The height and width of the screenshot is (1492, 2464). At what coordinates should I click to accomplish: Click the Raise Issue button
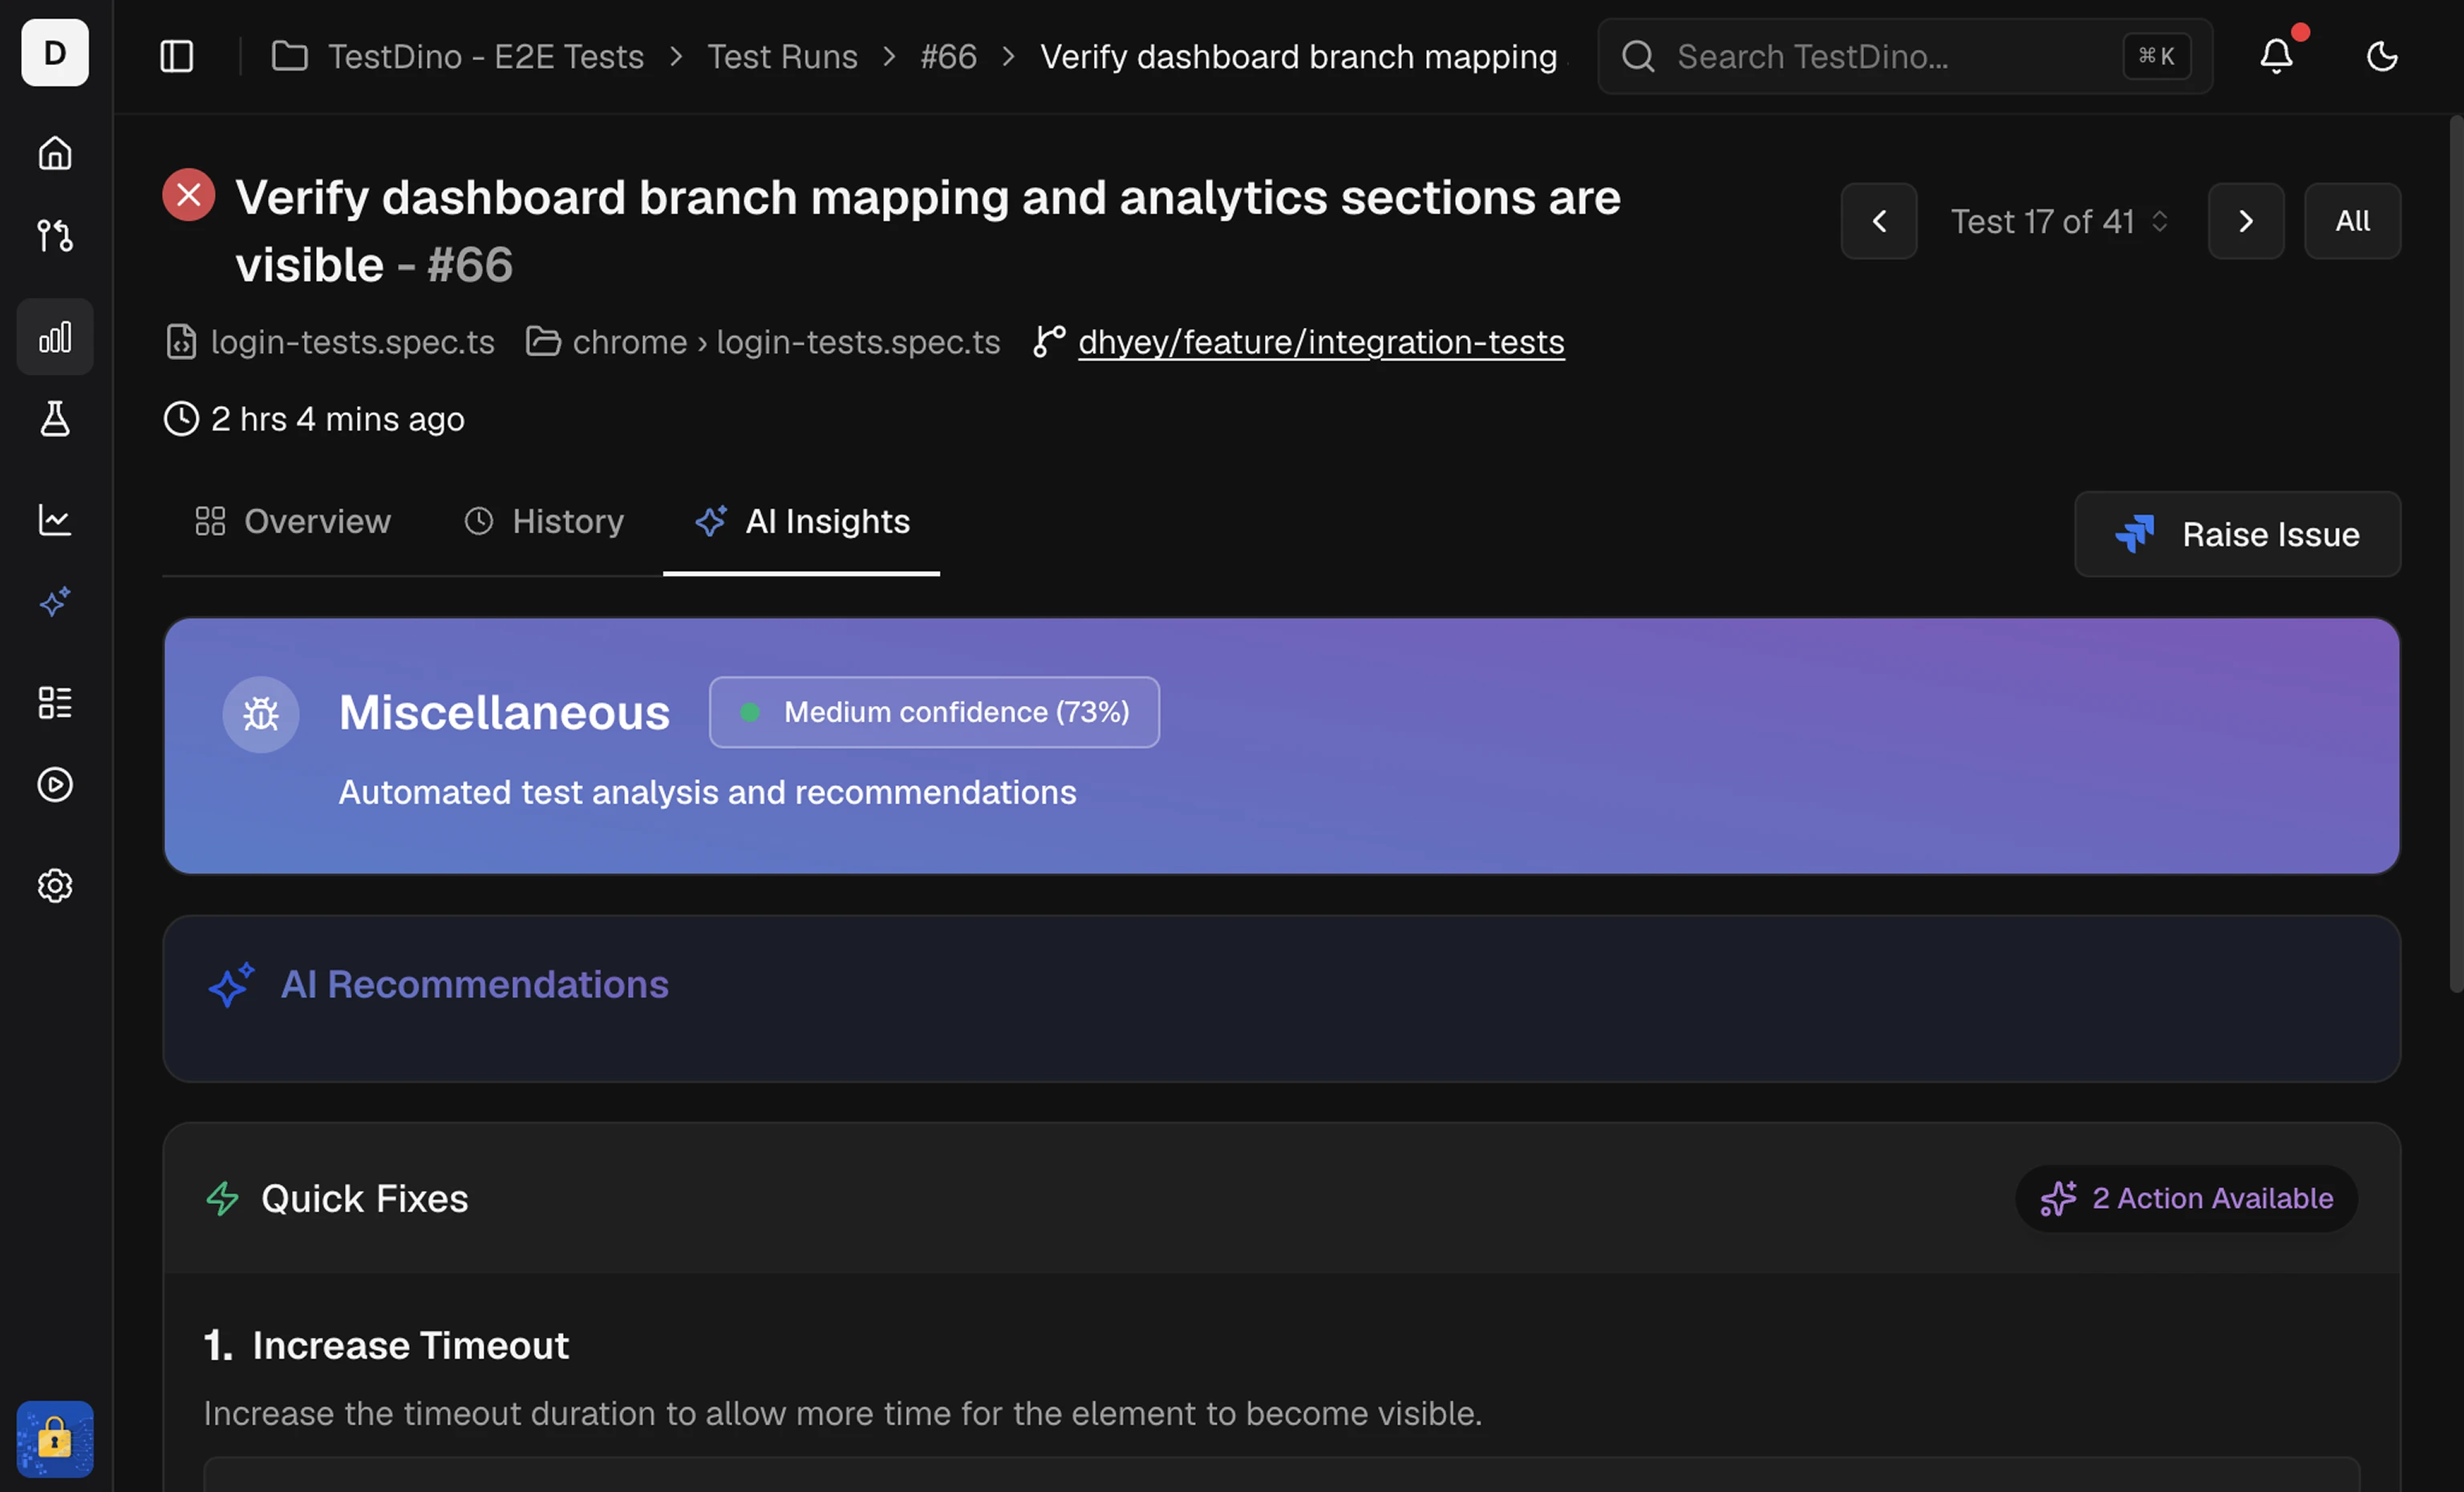(x=2238, y=534)
